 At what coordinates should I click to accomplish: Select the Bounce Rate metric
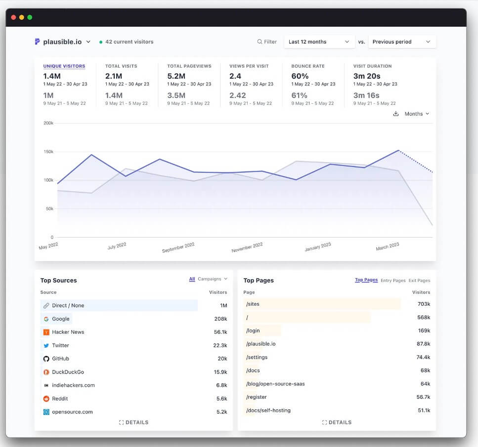[308, 66]
